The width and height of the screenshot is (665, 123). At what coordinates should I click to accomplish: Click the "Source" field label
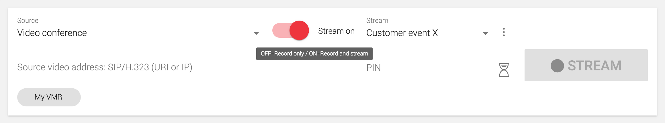pyautogui.click(x=28, y=21)
